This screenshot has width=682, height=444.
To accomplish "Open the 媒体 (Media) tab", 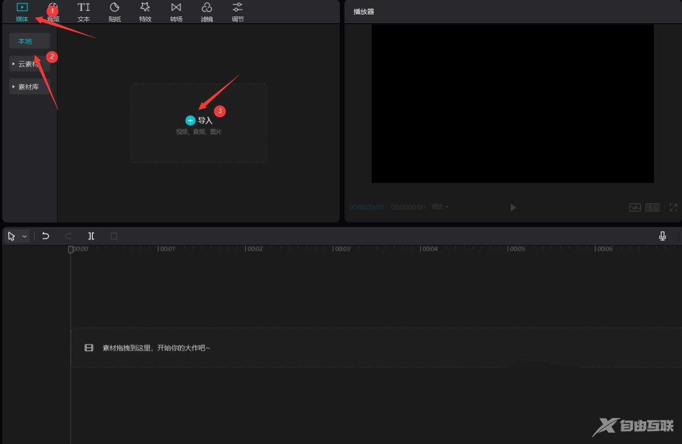I will (22, 12).
